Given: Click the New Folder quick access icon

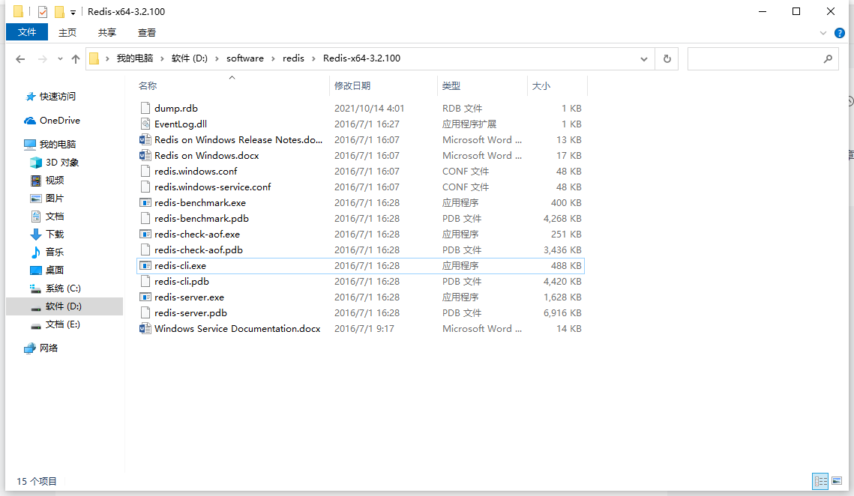Looking at the screenshot, I should [59, 11].
